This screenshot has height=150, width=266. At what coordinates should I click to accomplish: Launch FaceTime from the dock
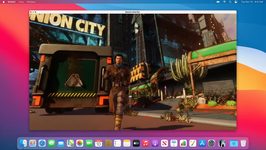[89, 143]
